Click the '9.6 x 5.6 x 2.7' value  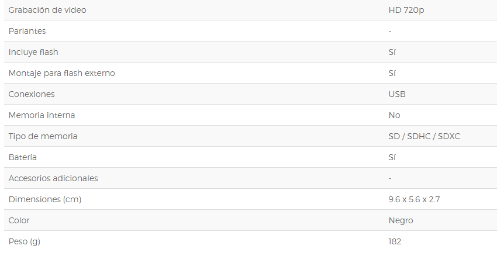pyautogui.click(x=415, y=200)
